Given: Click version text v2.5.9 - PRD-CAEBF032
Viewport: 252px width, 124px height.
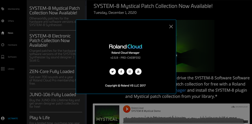Looking at the screenshot, I should pyautogui.click(x=125, y=58).
